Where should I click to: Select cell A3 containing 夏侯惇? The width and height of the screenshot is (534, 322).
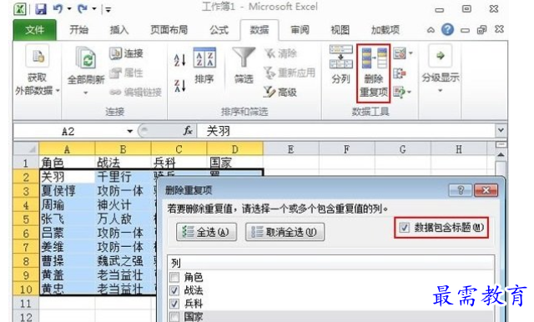[67, 190]
